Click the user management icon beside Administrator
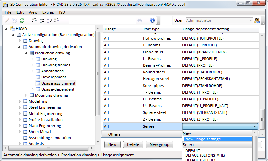Screen dimensions: 268x161 (257, 20)
